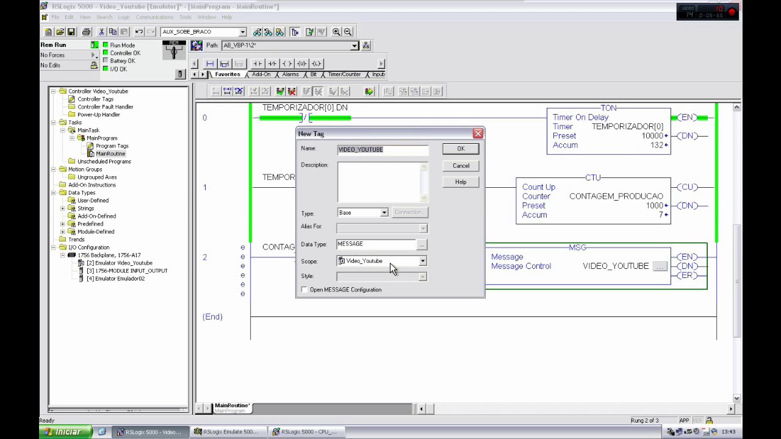Open the AUX_SOBE_BRACO combo box dropdown
This screenshot has width=781, height=439.
tap(242, 32)
